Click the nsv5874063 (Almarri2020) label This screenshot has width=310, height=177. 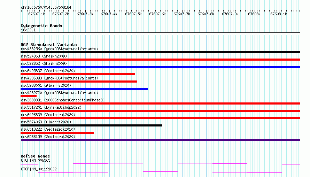point(46,122)
